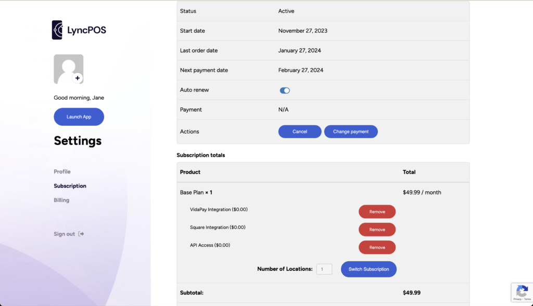
Task: Remove the API Access add-on
Action: 377,247
